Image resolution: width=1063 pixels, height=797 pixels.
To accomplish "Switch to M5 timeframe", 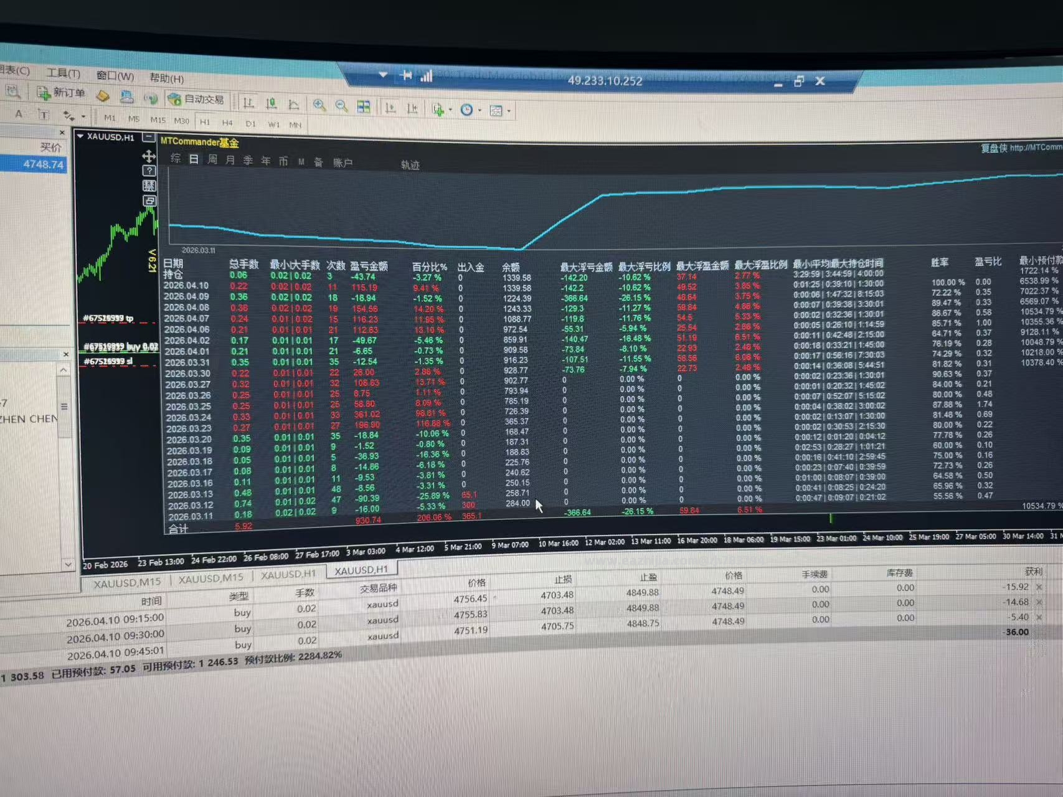I will (x=133, y=118).
